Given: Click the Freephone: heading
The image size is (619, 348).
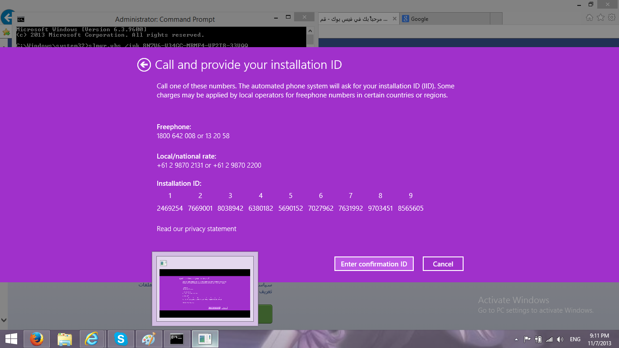Looking at the screenshot, I should coord(174,127).
